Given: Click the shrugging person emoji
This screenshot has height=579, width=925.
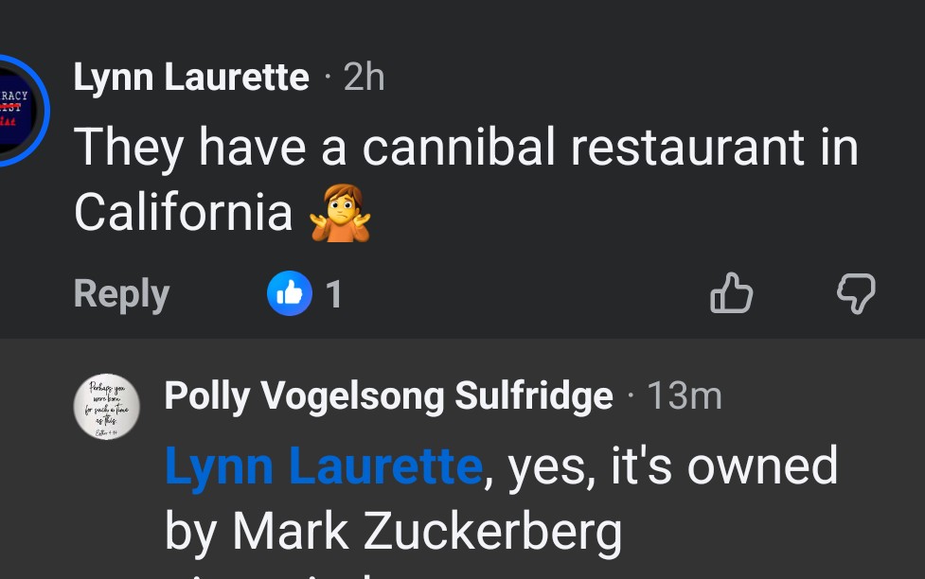Looking at the screenshot, I should 340,213.
